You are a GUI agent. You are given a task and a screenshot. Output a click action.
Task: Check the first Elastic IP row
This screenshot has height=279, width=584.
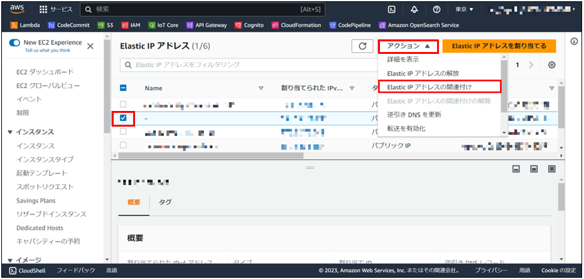point(123,104)
